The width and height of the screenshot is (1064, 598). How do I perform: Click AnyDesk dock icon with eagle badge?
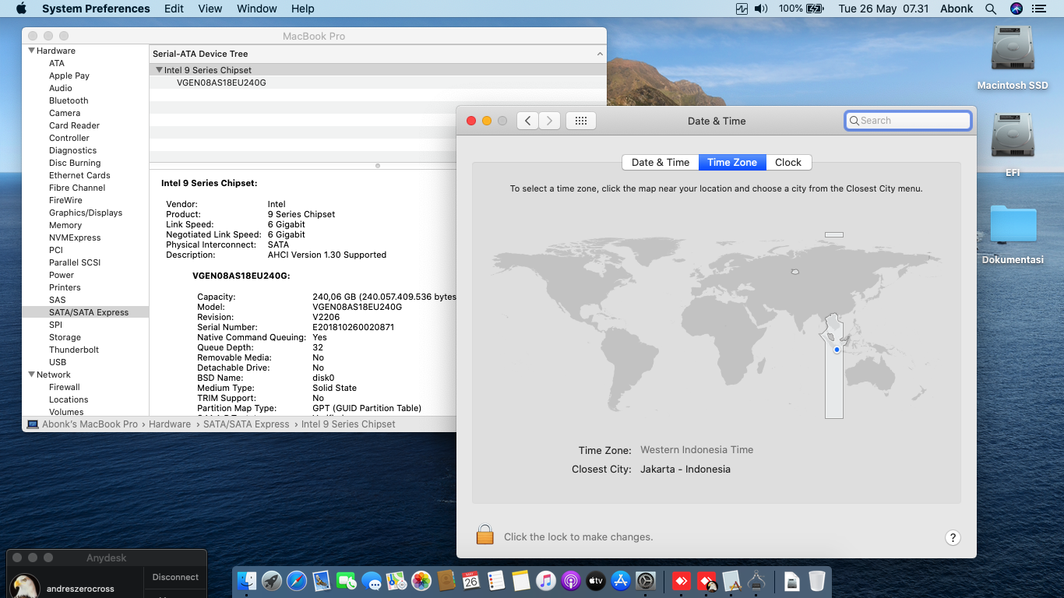tap(706, 581)
